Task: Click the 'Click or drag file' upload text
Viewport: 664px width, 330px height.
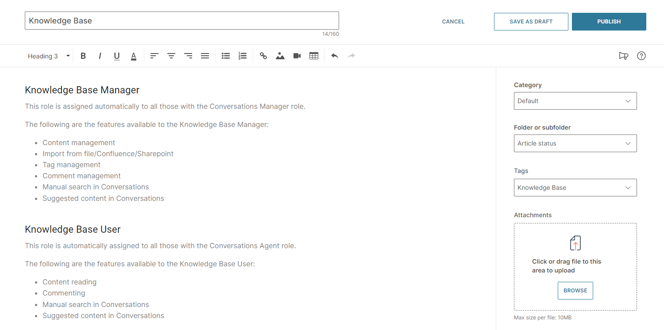Action: pos(567,266)
